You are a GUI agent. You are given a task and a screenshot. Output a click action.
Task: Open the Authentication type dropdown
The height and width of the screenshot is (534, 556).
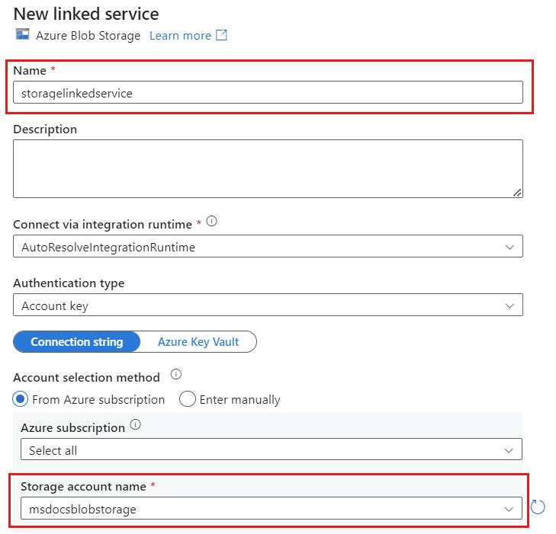coord(267,305)
